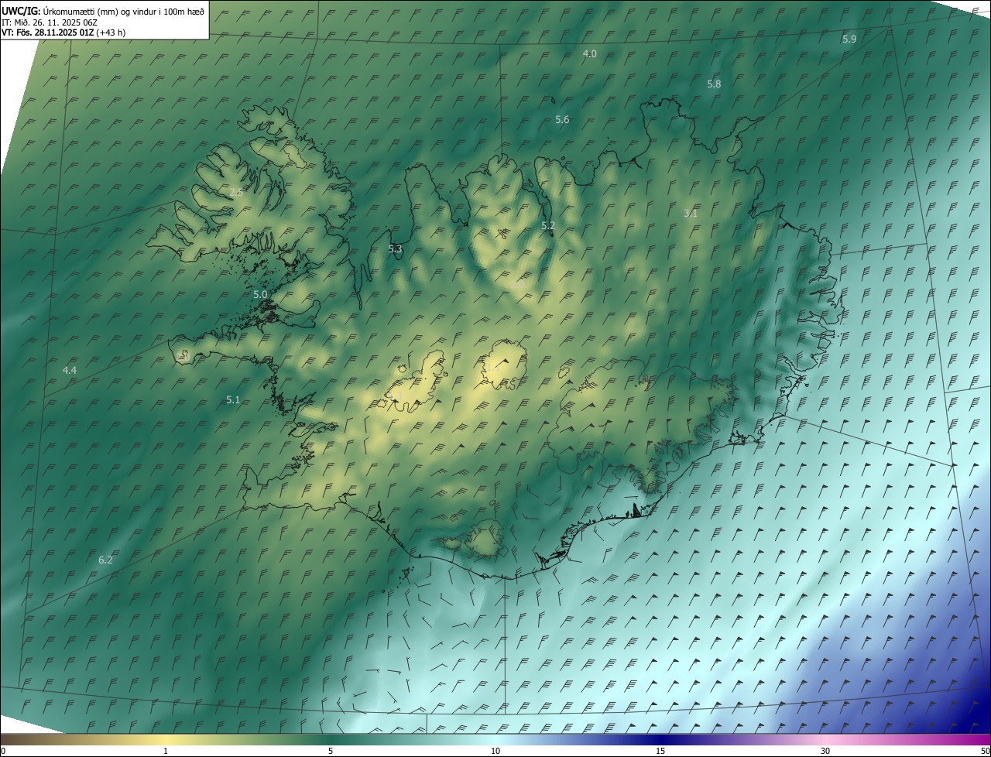Click the 2.8 value over the Westfjords
The width and height of the screenshot is (991, 757).
tap(236, 192)
